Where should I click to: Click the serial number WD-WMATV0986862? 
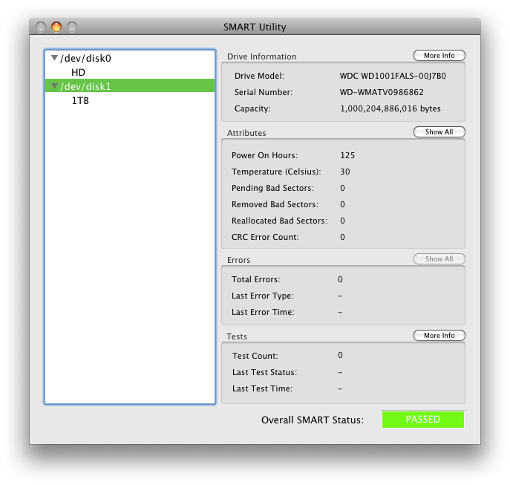coord(382,92)
